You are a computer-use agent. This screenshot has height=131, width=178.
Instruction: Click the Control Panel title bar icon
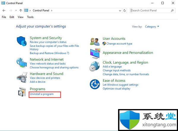pos(3,3)
